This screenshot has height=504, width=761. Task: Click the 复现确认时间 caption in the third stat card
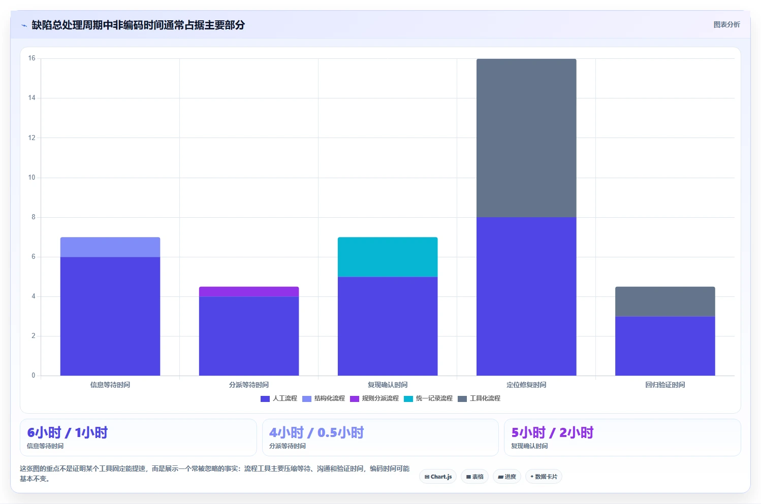tap(529, 446)
